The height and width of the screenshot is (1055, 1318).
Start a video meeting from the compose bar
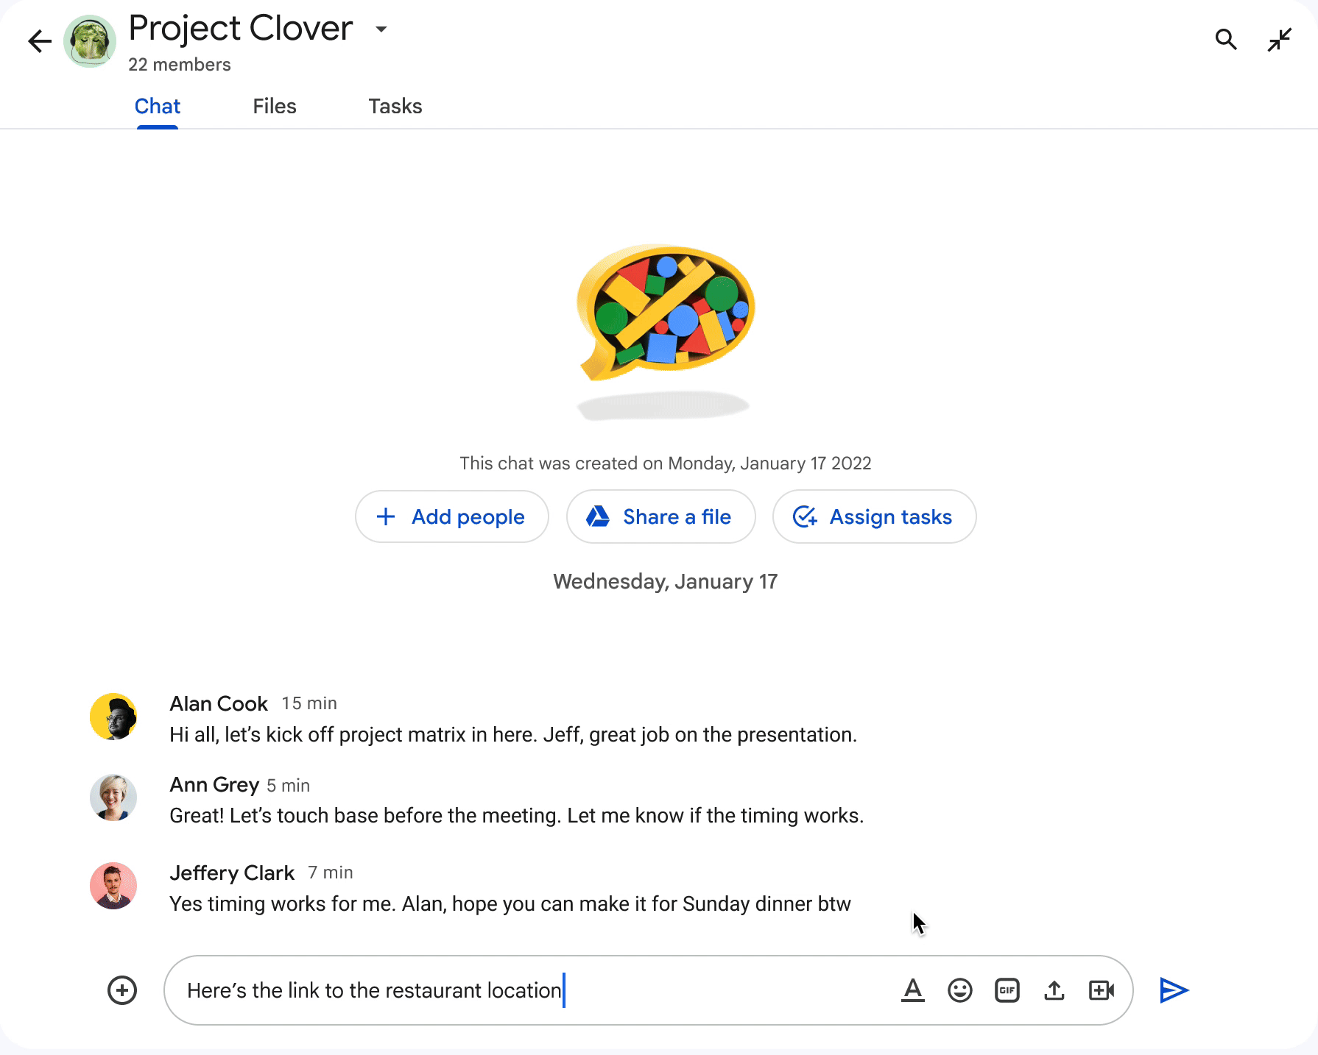point(1101,990)
